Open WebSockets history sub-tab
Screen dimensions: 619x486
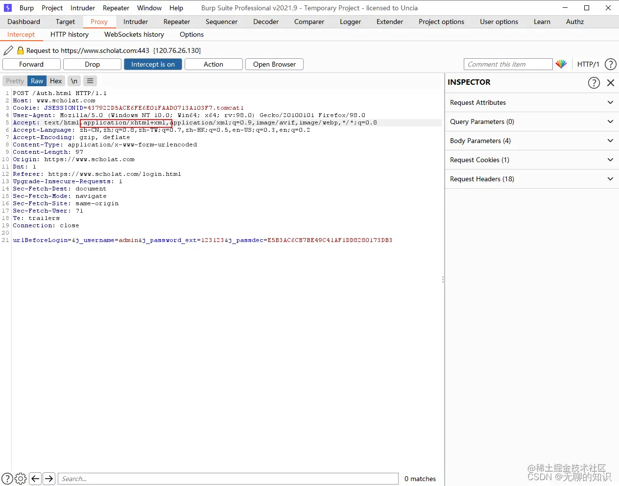134,34
